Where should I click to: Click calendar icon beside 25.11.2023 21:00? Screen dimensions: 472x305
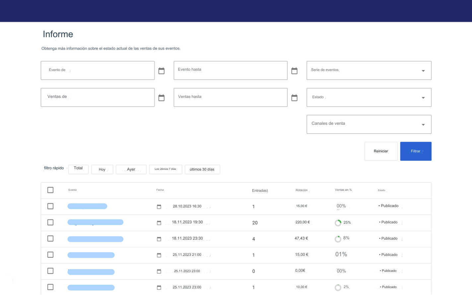pos(159,255)
